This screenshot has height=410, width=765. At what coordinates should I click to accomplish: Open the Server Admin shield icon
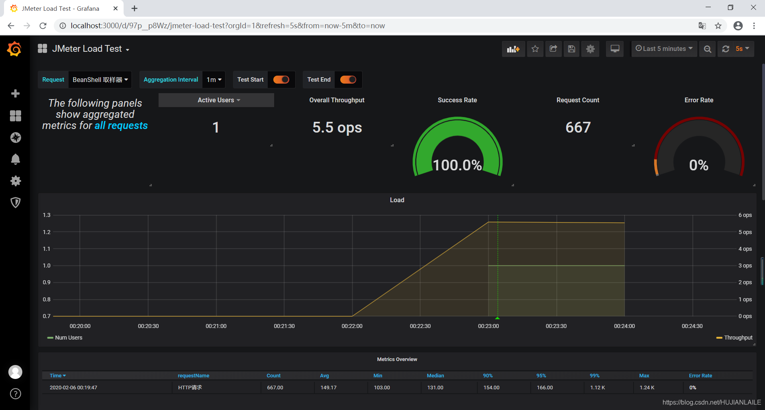click(x=16, y=203)
